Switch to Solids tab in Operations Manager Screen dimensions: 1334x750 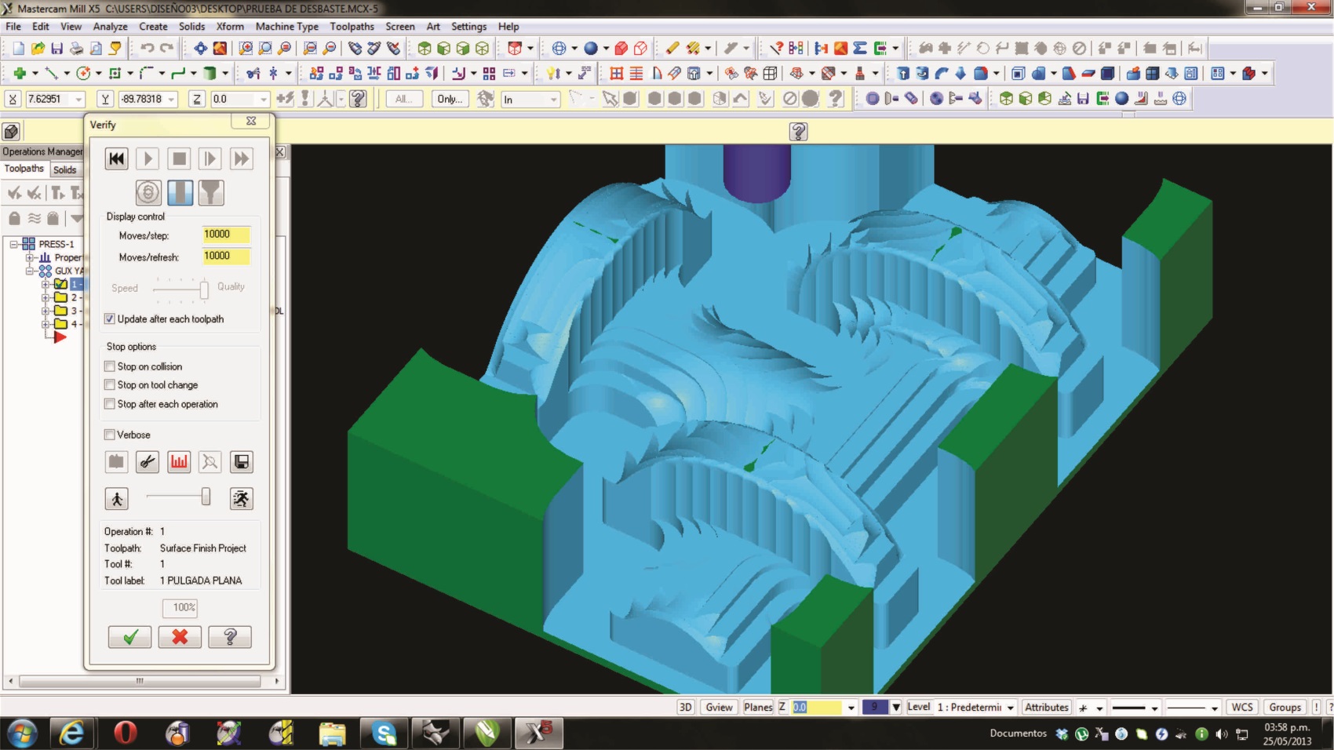(x=64, y=169)
